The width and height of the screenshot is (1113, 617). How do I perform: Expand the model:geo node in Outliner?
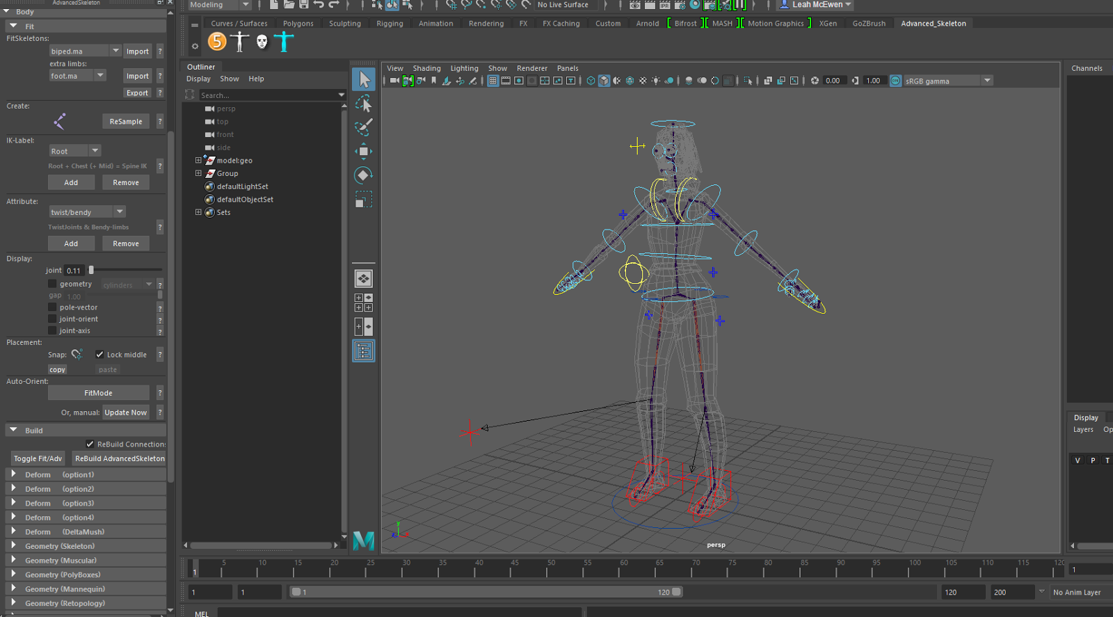point(198,161)
